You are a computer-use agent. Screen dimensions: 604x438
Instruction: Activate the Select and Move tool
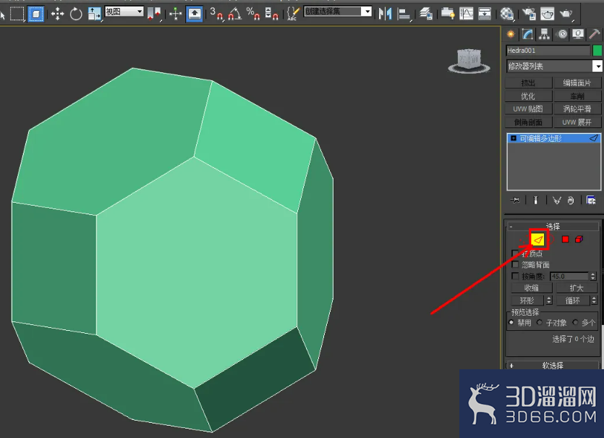pyautogui.click(x=57, y=14)
